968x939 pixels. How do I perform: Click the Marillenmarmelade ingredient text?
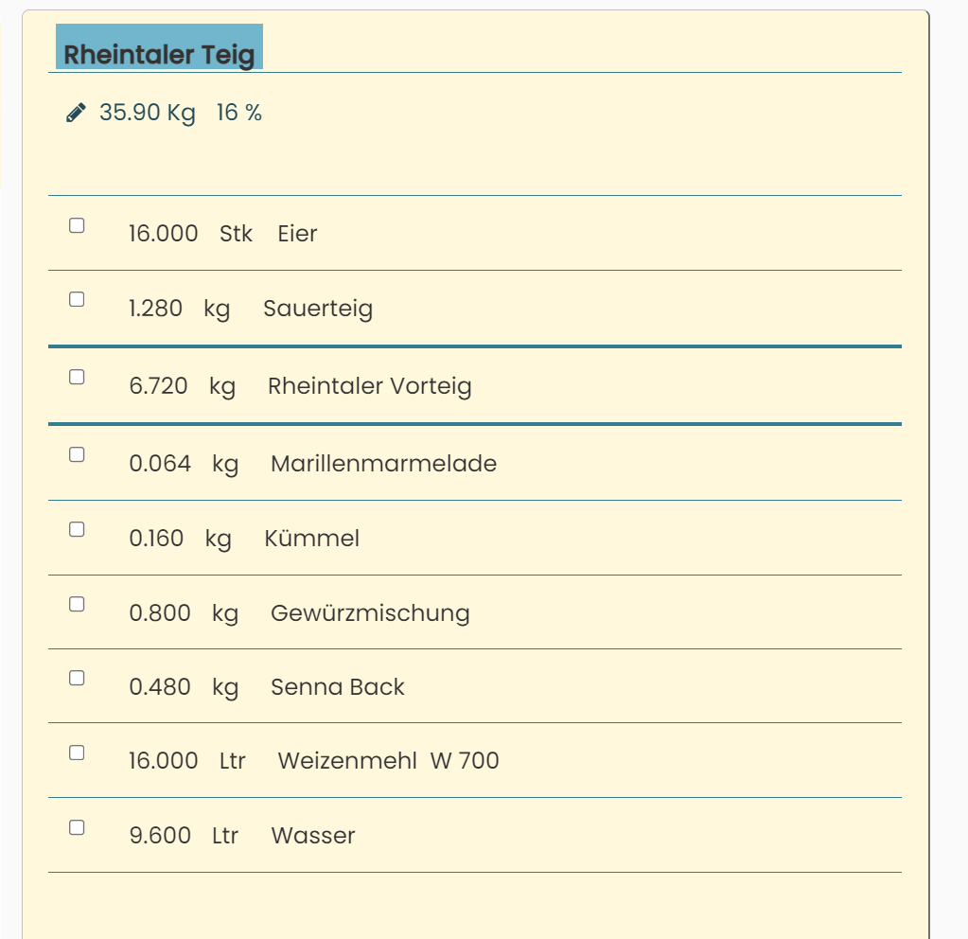[x=383, y=463]
